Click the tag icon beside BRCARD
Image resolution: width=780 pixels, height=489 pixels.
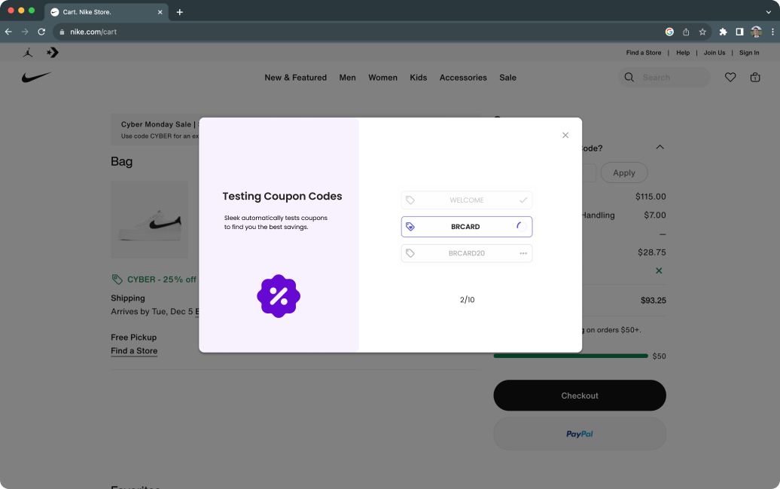tap(410, 227)
